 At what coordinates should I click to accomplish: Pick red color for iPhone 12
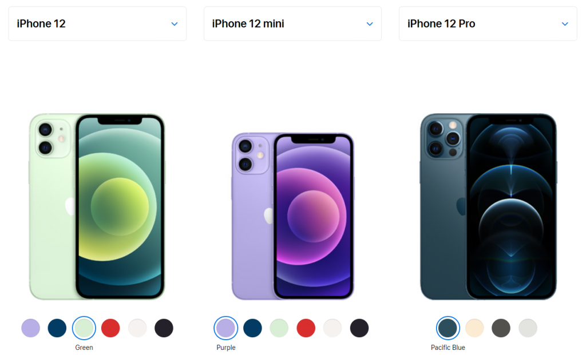point(110,328)
